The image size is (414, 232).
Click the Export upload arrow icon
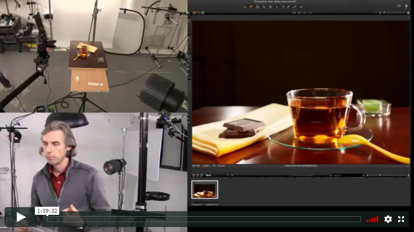pos(406,6)
